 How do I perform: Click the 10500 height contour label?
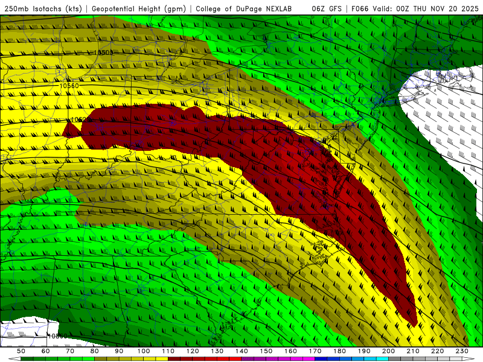pos(103,52)
